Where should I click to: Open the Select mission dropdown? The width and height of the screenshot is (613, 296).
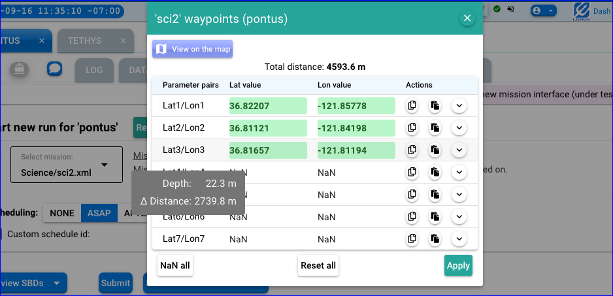[67, 165]
